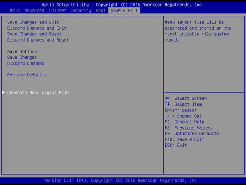This screenshot has height=185, width=246.
Task: Open the Boot tab
Action: [x=100, y=10]
